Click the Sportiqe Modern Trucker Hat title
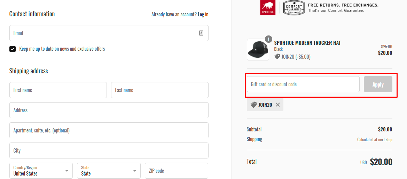 307,43
